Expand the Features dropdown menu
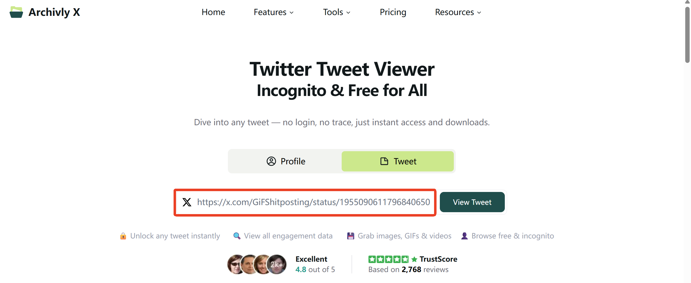 (274, 12)
